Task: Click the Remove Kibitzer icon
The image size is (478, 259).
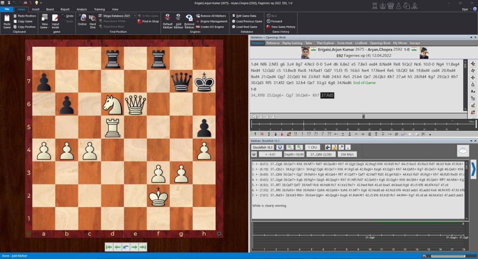Action: click(189, 18)
